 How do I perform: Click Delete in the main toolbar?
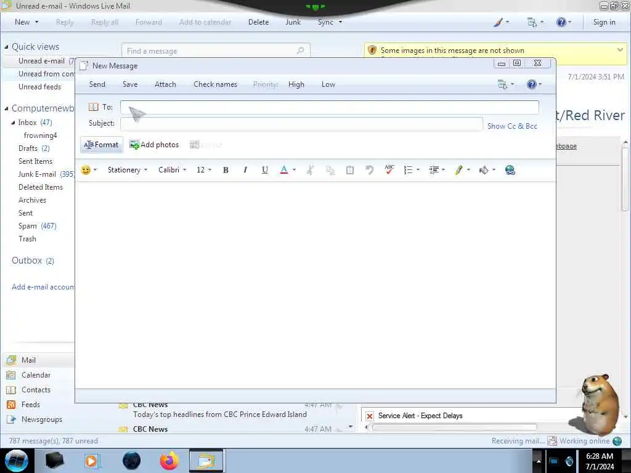(x=258, y=22)
